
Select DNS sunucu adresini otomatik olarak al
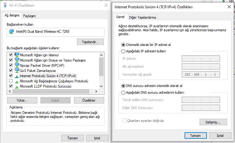[123, 86]
